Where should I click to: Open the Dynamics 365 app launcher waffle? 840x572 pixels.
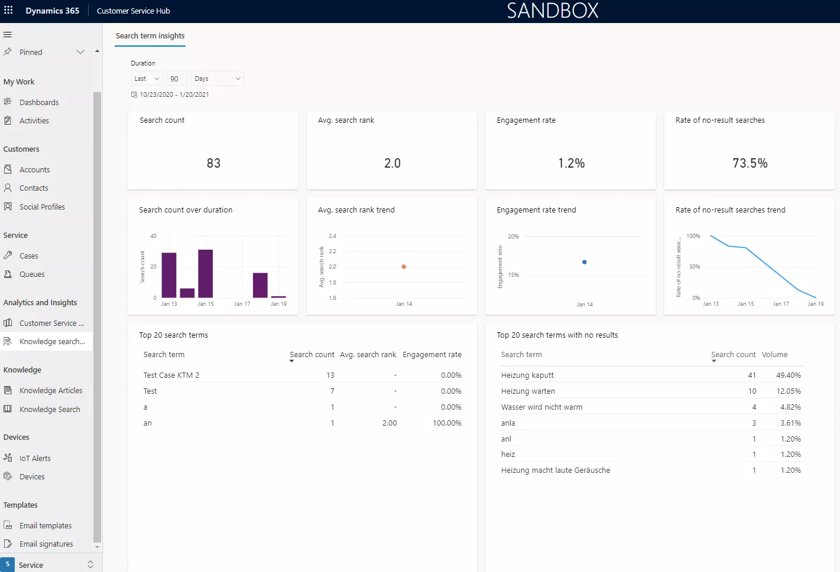[8, 10]
